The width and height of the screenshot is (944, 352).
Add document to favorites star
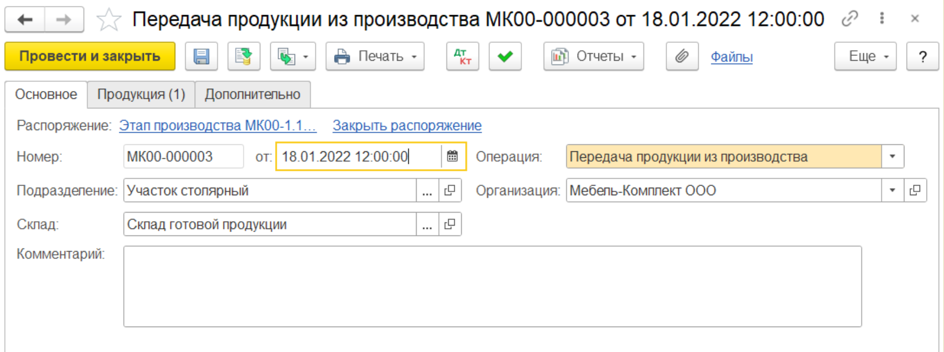click(x=109, y=20)
